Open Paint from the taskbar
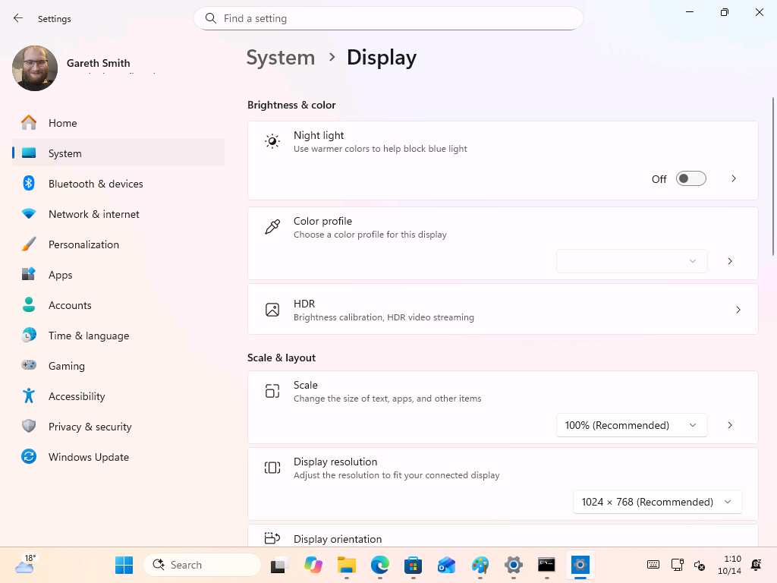This screenshot has width=777, height=583. click(x=480, y=565)
